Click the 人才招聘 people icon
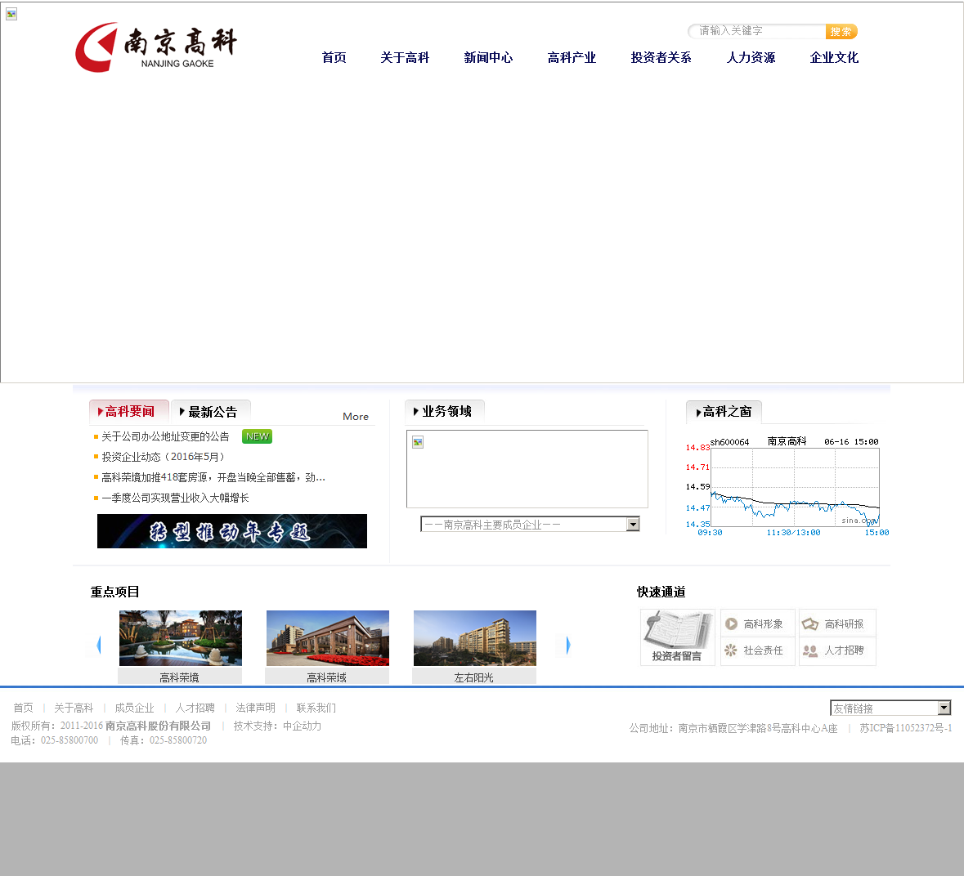964x876 pixels. pos(810,650)
